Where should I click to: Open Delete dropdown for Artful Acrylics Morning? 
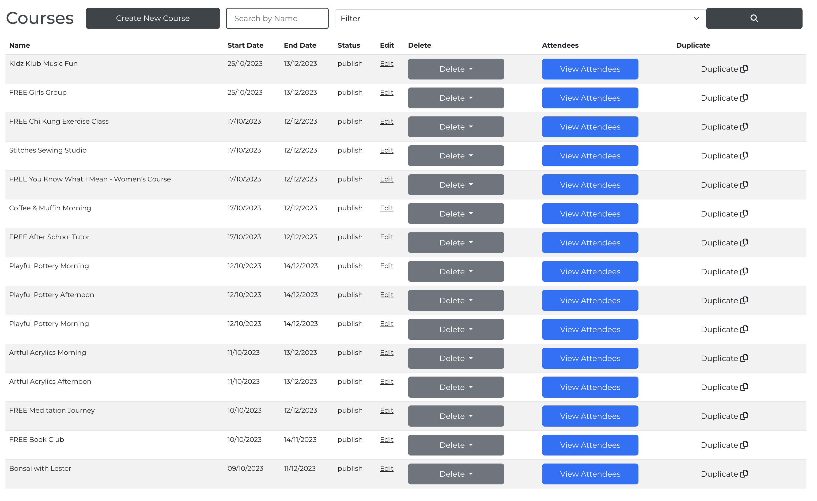point(456,358)
